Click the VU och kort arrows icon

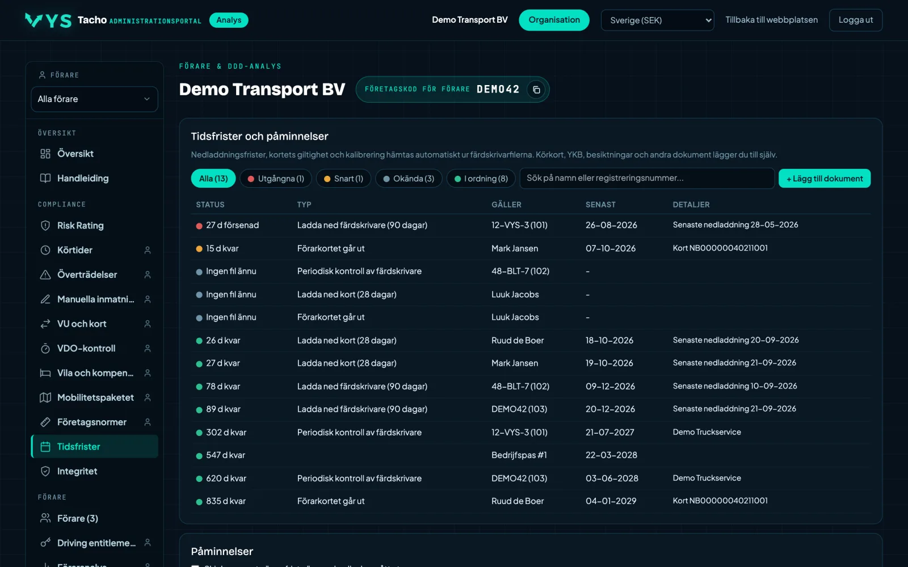45,324
